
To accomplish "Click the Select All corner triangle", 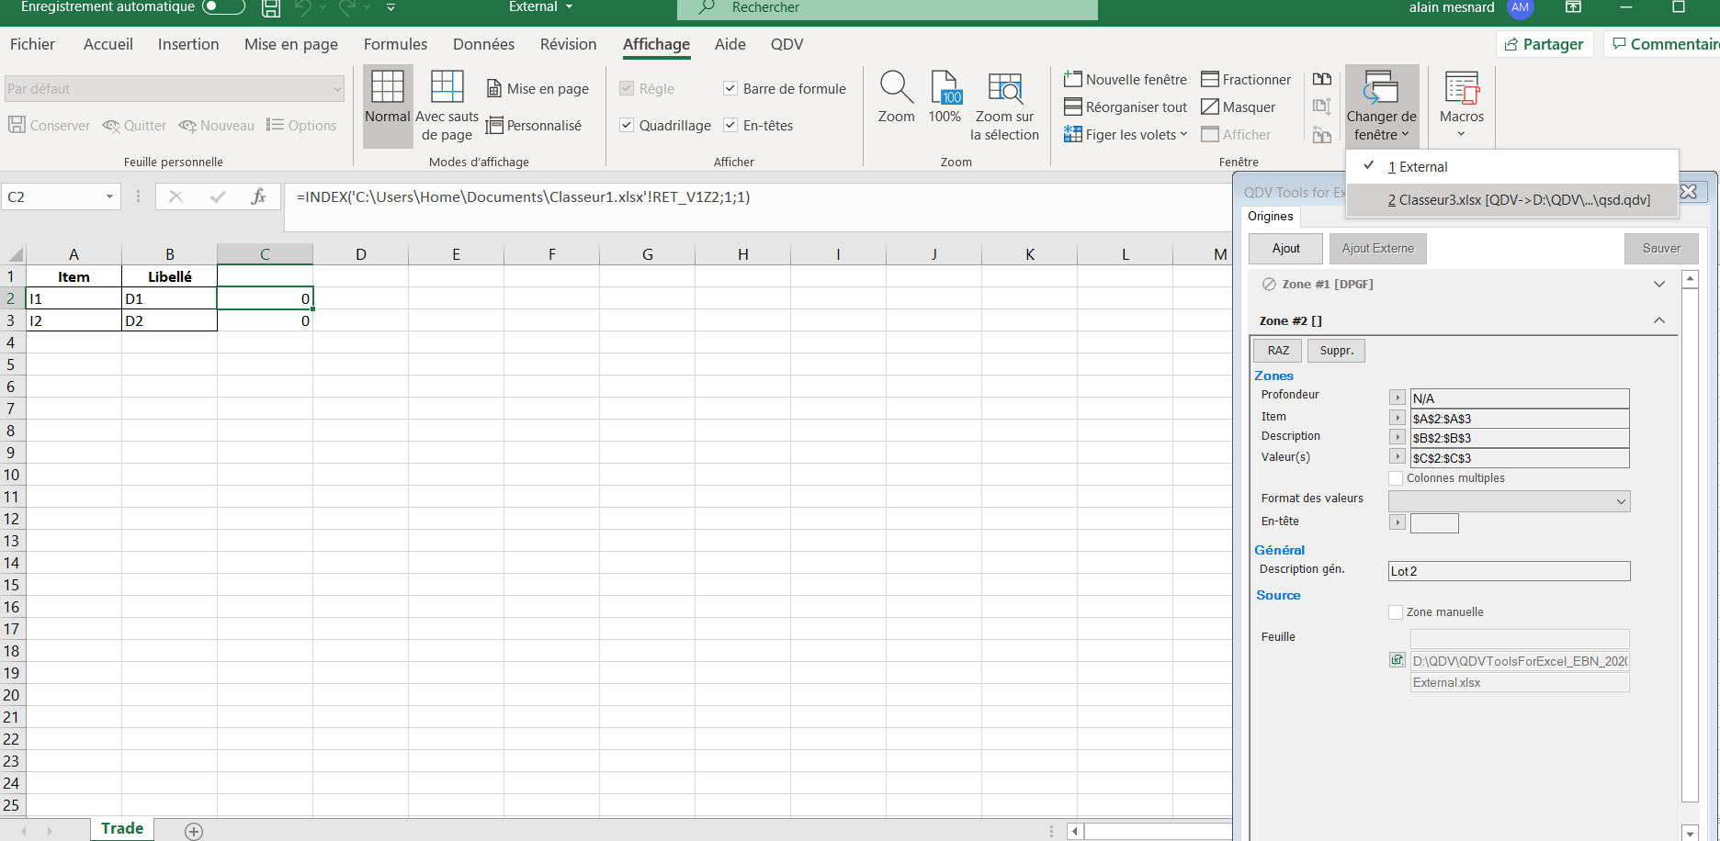I will (15, 254).
